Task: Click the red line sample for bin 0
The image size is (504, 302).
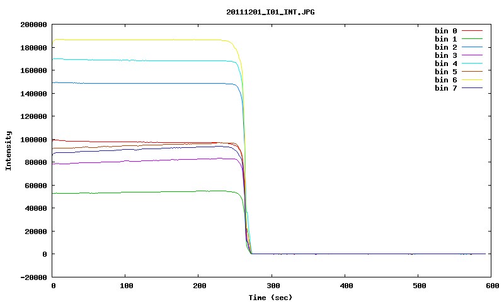Action: click(x=472, y=31)
